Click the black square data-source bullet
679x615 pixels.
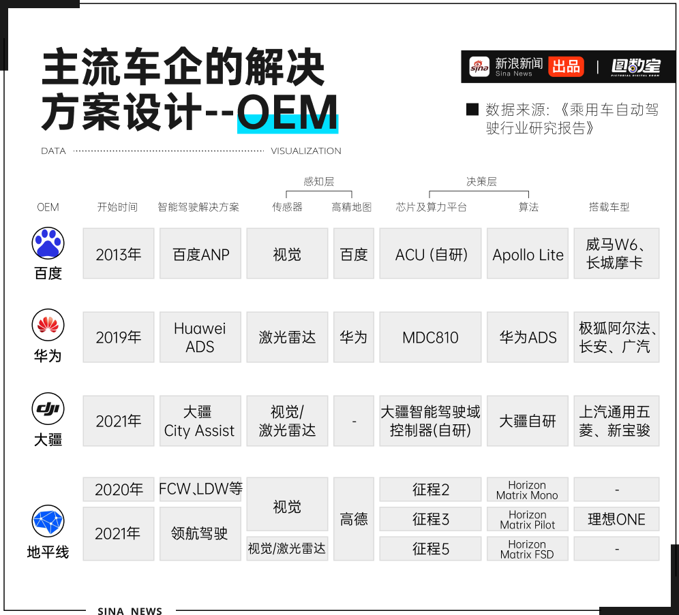click(x=472, y=110)
